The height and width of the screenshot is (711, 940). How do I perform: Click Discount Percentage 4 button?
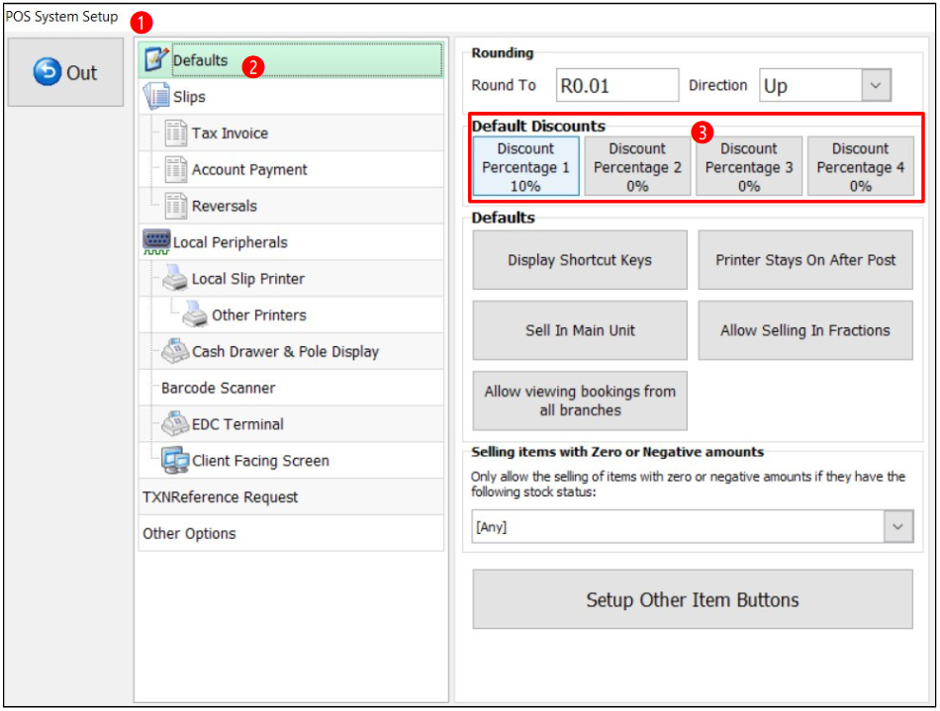(x=860, y=166)
